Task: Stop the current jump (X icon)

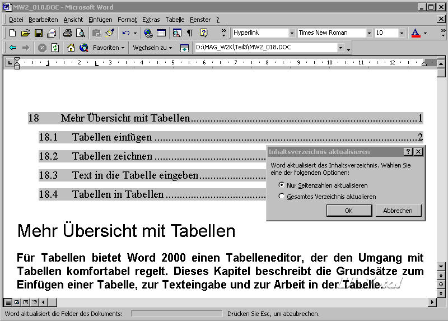Action: pyautogui.click(x=42, y=48)
